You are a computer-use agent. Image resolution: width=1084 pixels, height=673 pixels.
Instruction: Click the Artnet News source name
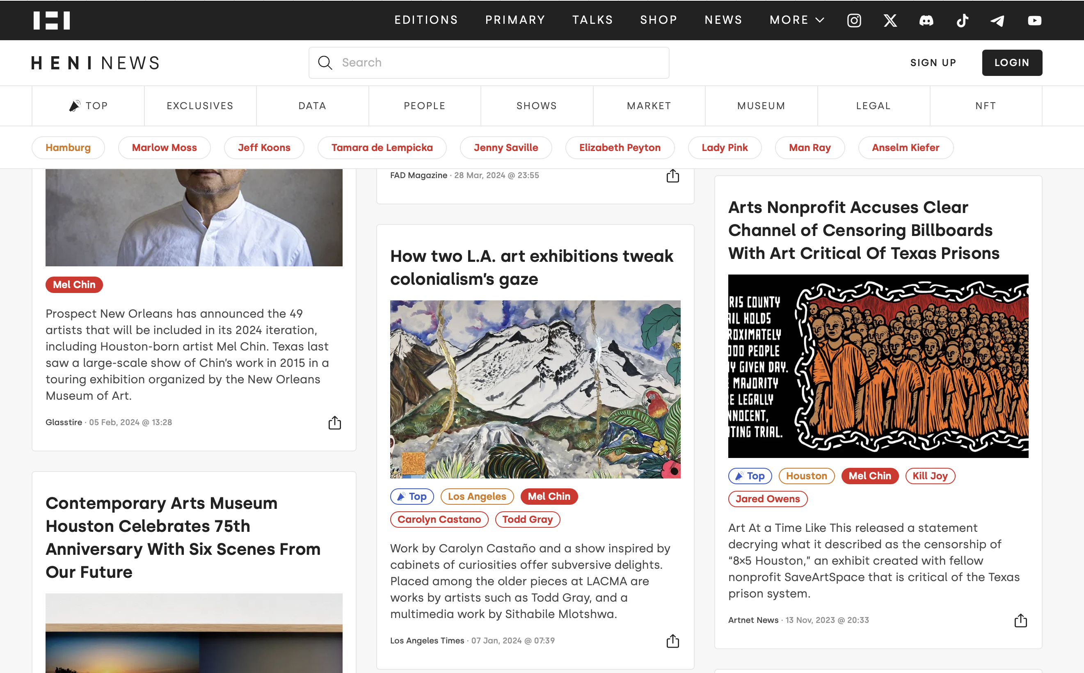coord(753,620)
